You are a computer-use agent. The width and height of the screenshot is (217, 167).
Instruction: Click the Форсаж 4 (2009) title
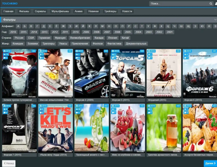pos(85,100)
